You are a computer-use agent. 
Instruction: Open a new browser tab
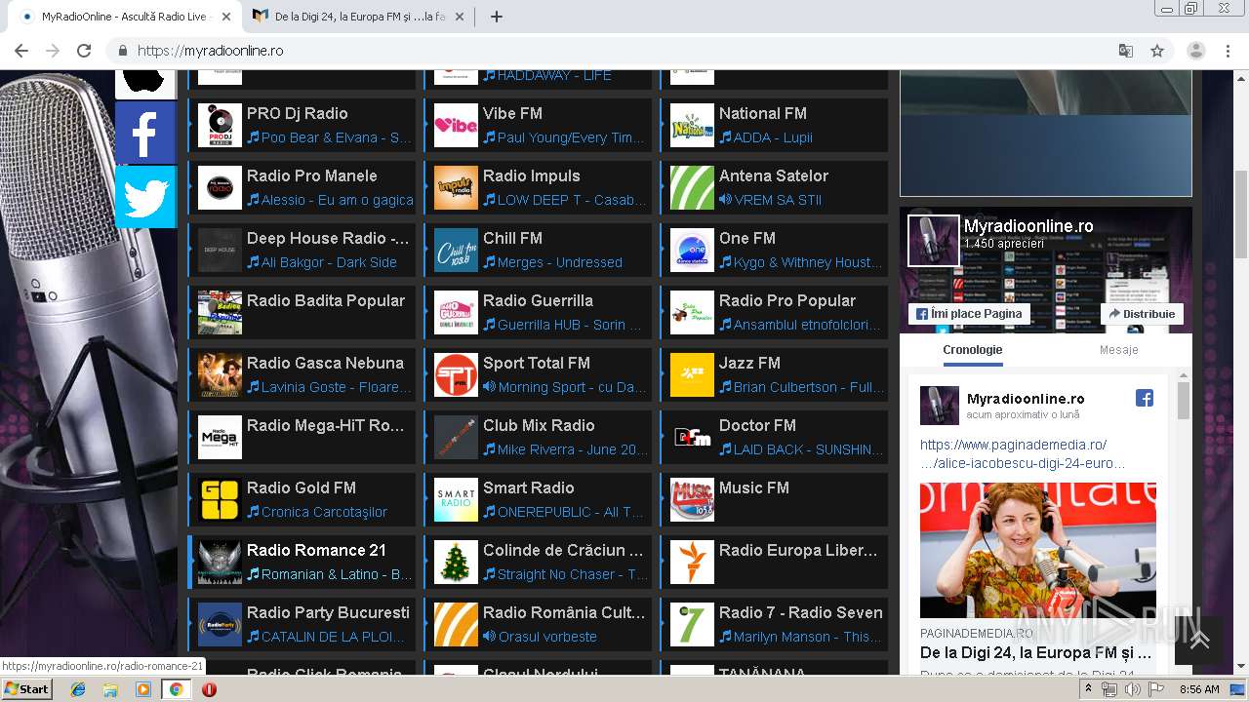(x=497, y=17)
